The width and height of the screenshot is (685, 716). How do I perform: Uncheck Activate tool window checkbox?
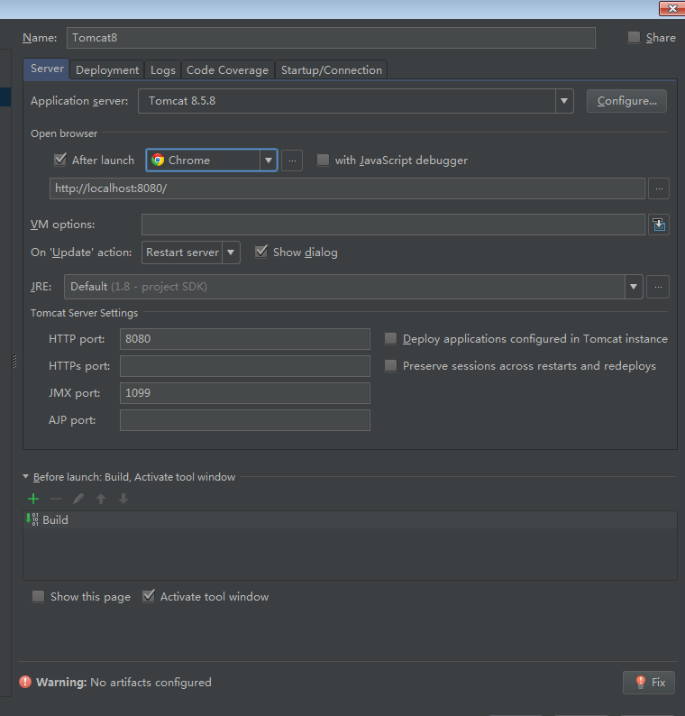[x=149, y=596]
